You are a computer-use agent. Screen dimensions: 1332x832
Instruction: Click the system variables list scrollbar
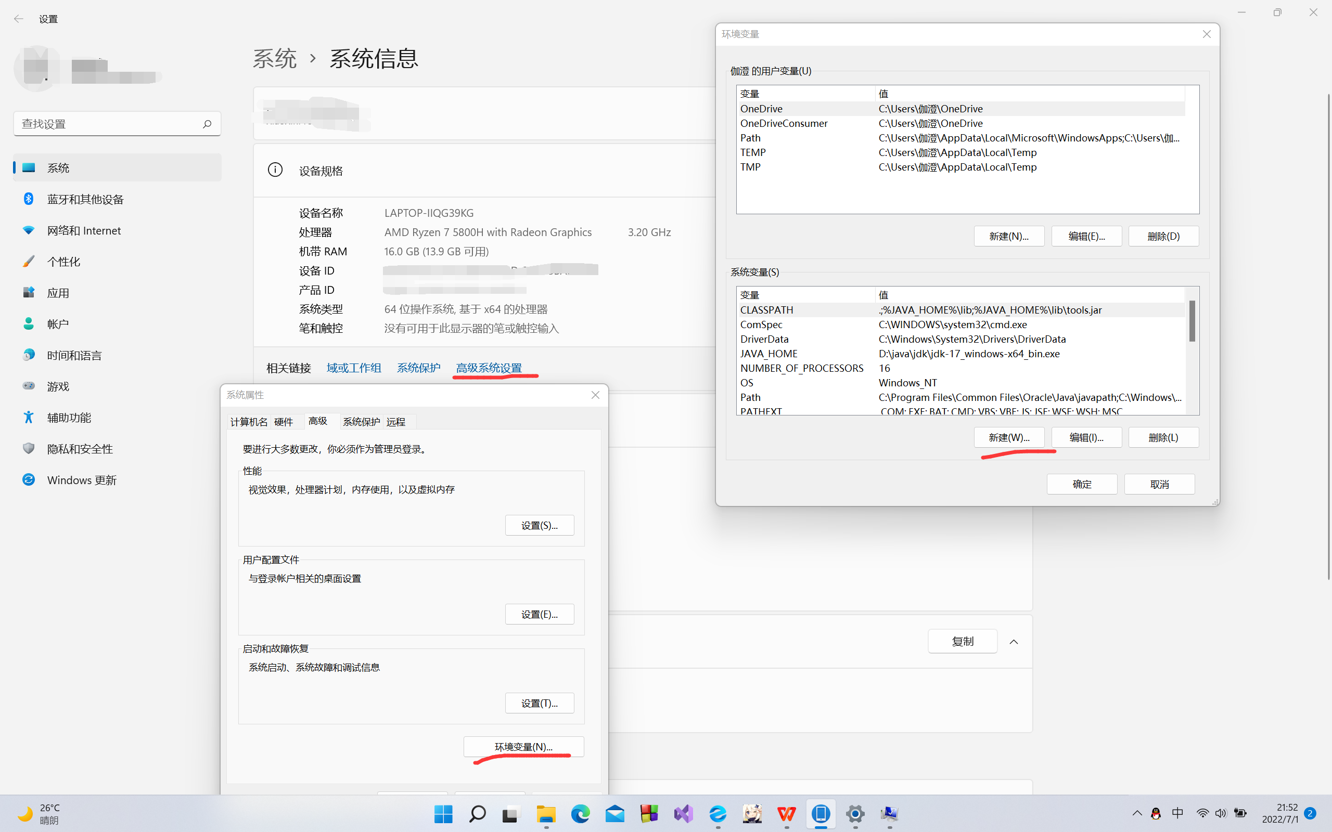tap(1192, 321)
